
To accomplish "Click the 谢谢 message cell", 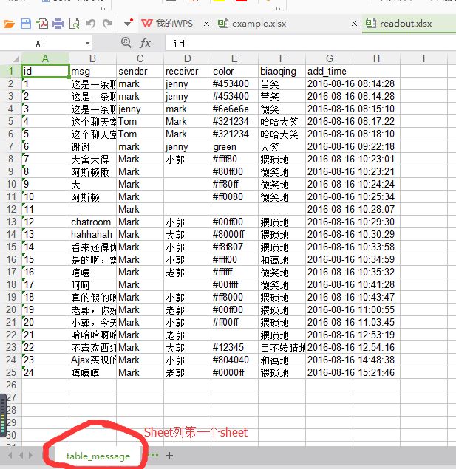I will (x=93, y=146).
